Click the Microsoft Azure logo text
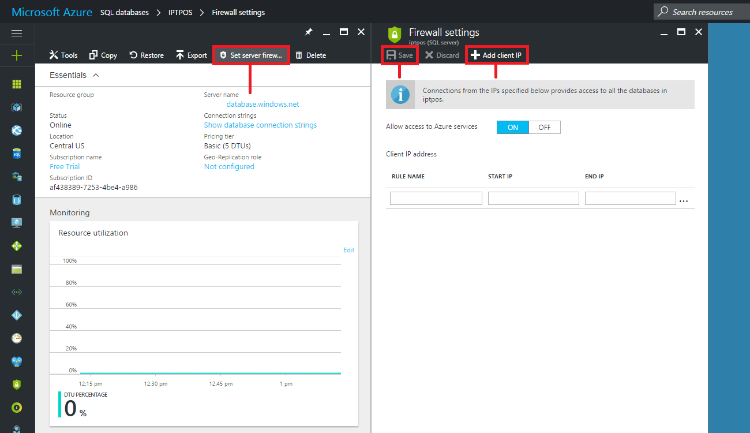The image size is (750, 433). pyautogui.click(x=52, y=12)
